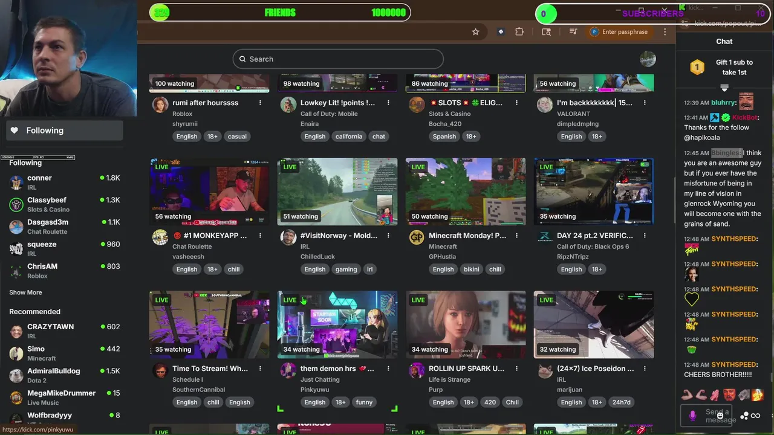Click the 'casual' tag under shyrumii
This screenshot has width=774, height=435.
pyautogui.click(x=237, y=137)
